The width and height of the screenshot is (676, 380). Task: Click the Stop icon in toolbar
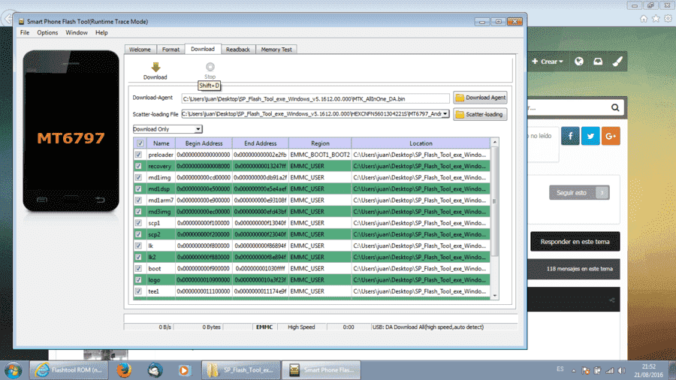tap(210, 67)
